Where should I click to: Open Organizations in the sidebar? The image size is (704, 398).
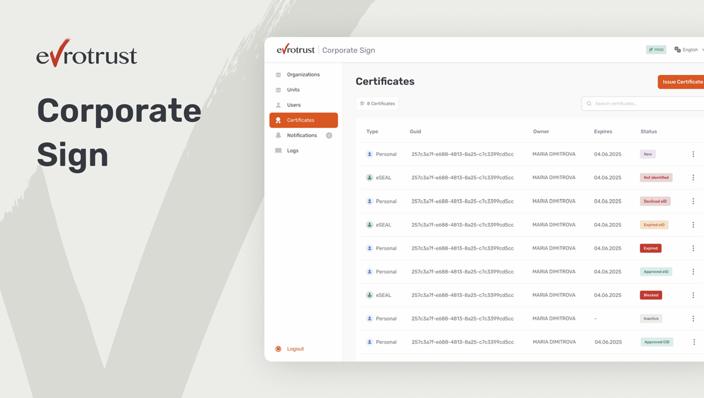tap(303, 74)
